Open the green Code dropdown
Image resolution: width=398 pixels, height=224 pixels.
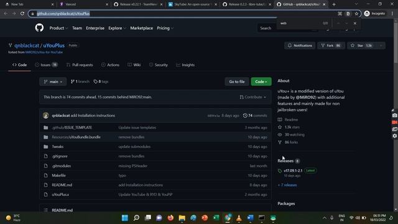(261, 82)
